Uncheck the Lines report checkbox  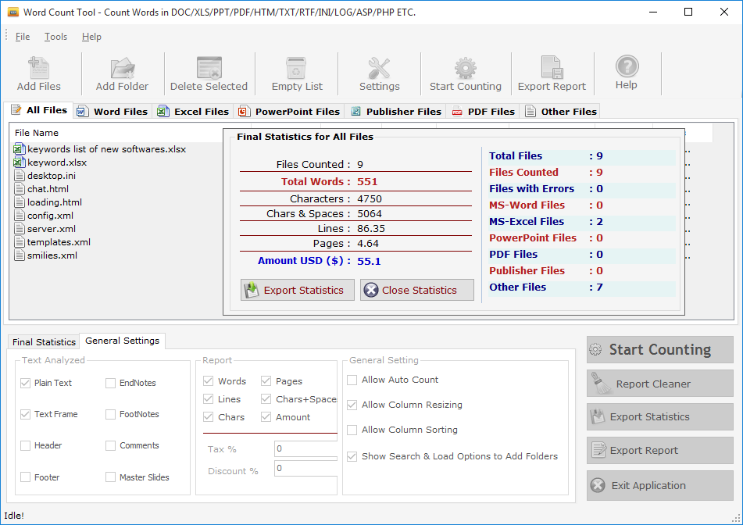click(208, 399)
